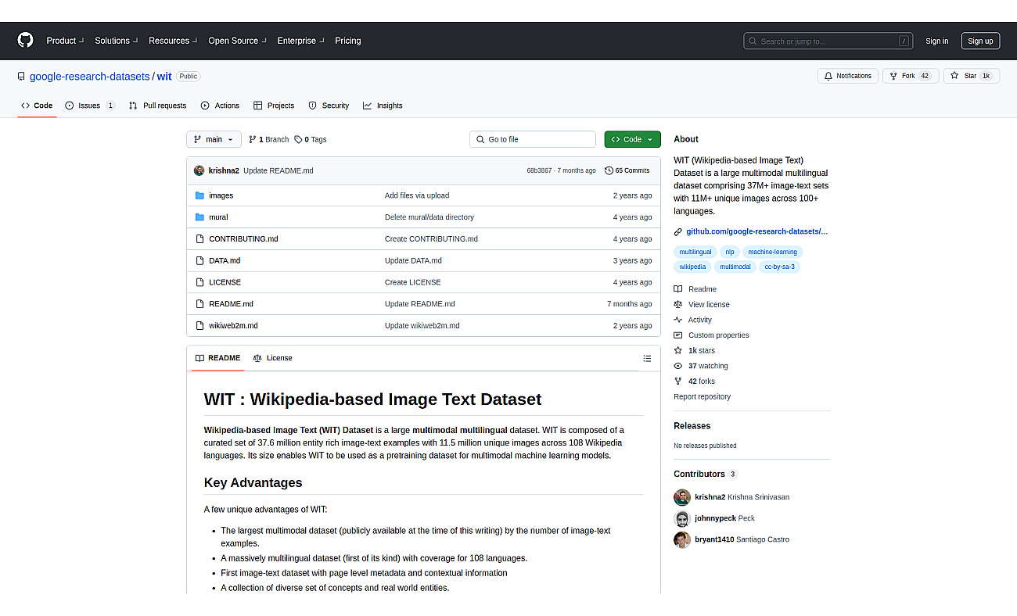
Task: Click the fork icon beside 42 forks
Action: point(678,381)
